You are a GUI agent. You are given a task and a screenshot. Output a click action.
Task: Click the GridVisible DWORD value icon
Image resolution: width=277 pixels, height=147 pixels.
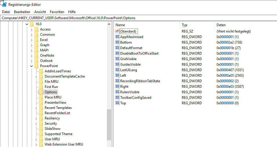tap(117, 59)
